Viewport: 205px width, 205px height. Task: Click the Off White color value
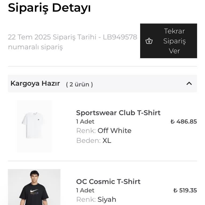tap(115, 131)
